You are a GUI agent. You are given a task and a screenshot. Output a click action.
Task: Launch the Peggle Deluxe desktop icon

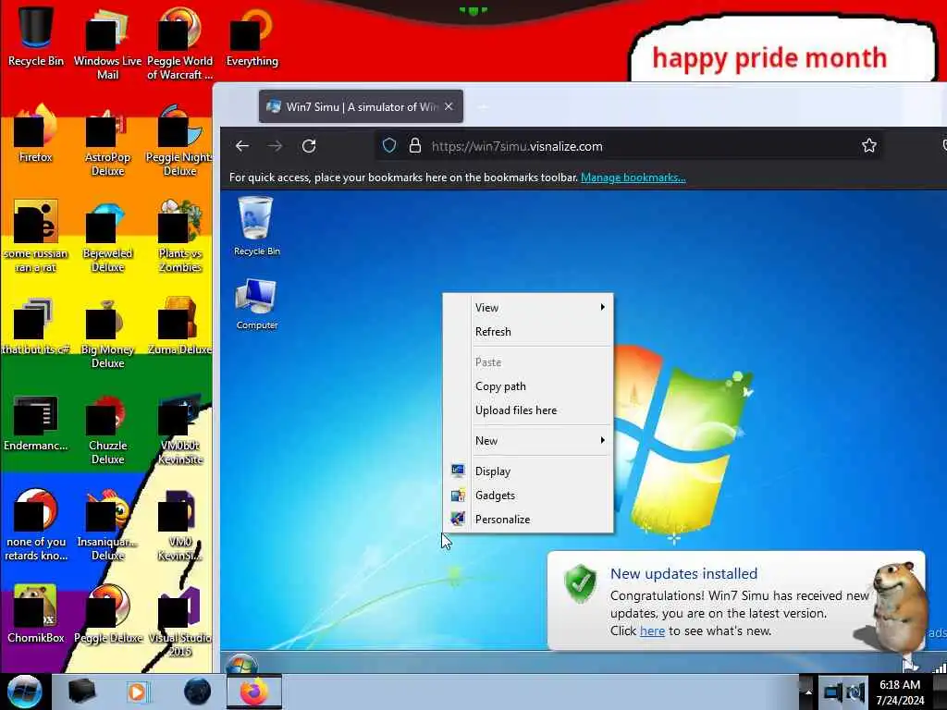107,614
